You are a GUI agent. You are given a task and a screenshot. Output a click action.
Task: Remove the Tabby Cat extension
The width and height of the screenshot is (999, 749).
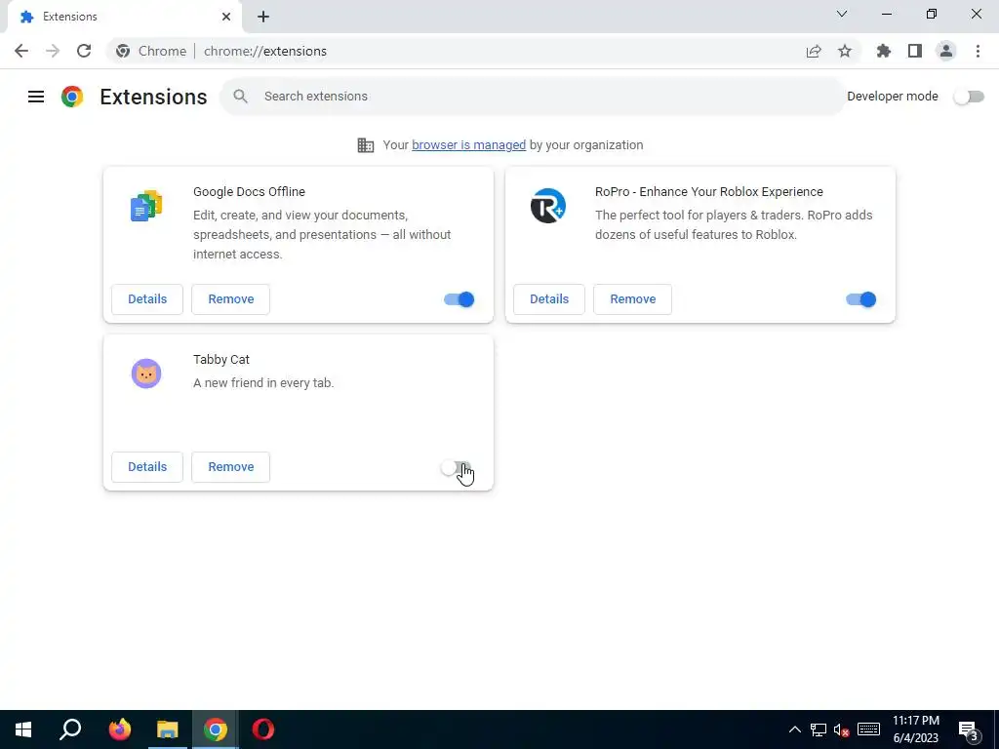(x=230, y=467)
